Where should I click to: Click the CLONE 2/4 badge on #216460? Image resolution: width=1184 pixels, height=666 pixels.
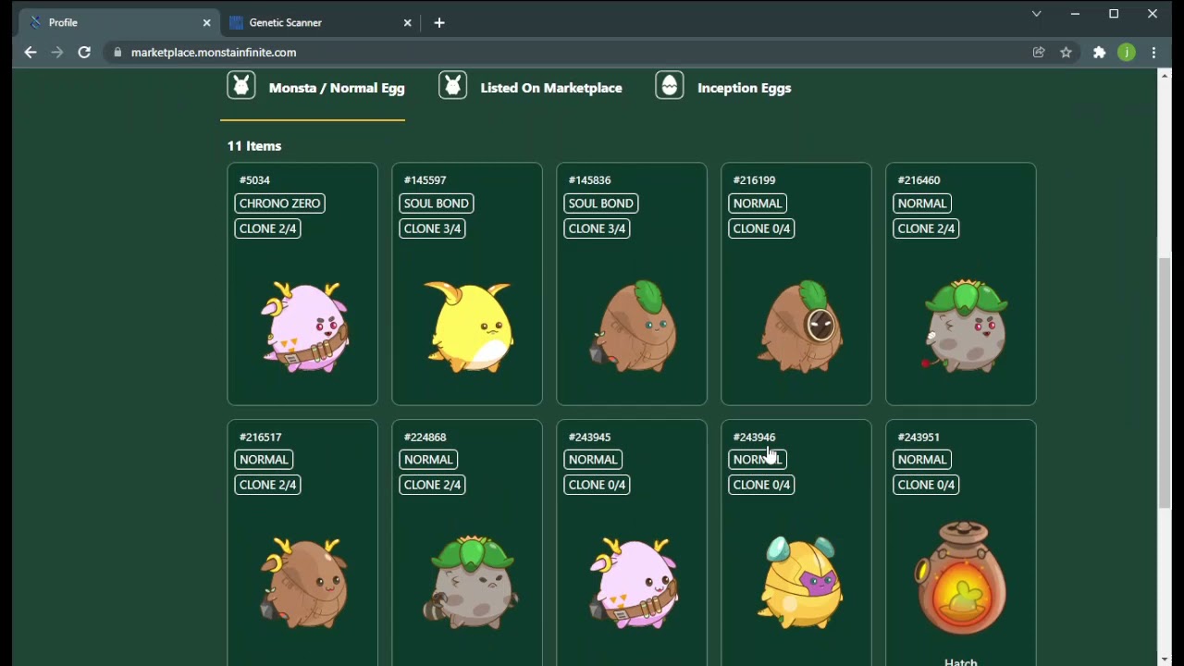pyautogui.click(x=926, y=228)
